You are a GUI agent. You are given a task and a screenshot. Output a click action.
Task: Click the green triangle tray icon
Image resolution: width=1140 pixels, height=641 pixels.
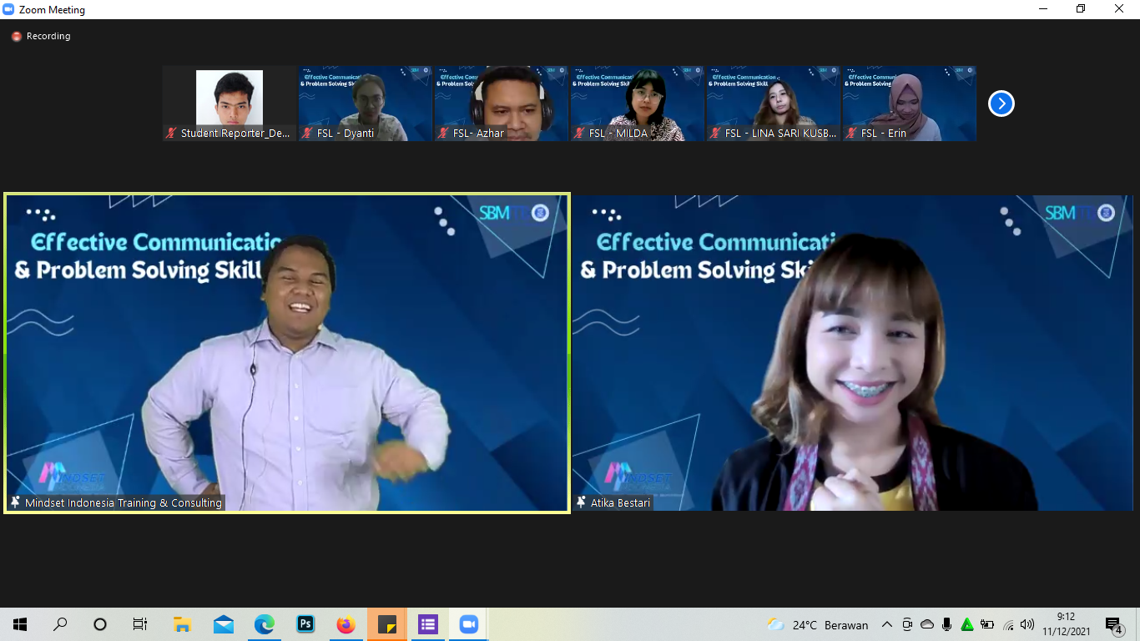point(967,624)
